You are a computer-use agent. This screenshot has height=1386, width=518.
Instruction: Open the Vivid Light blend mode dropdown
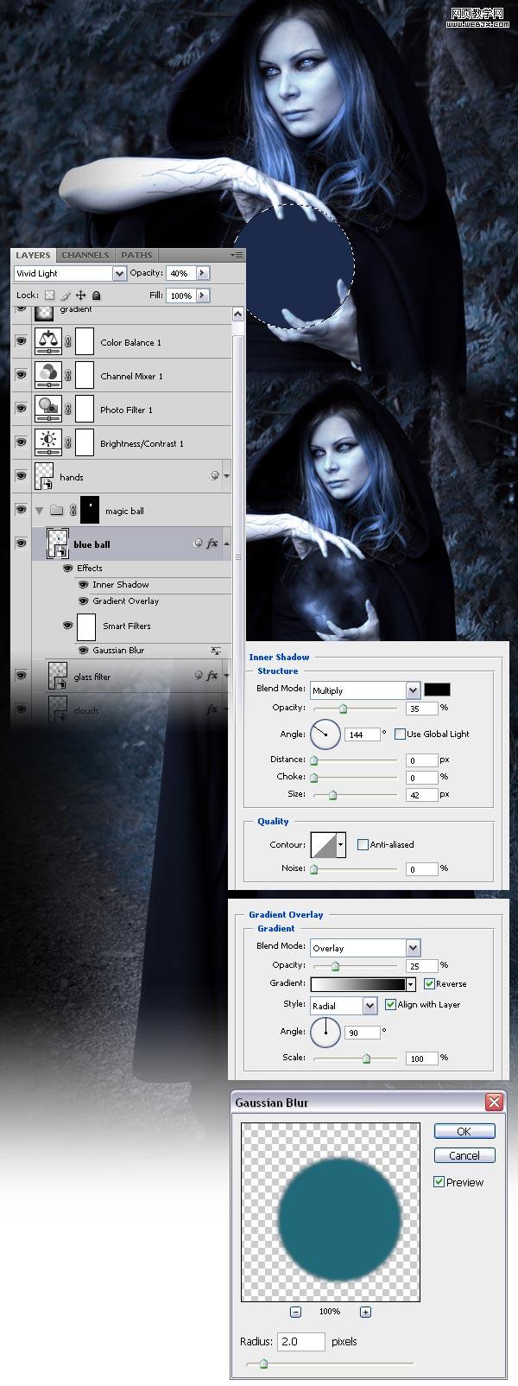pos(119,273)
